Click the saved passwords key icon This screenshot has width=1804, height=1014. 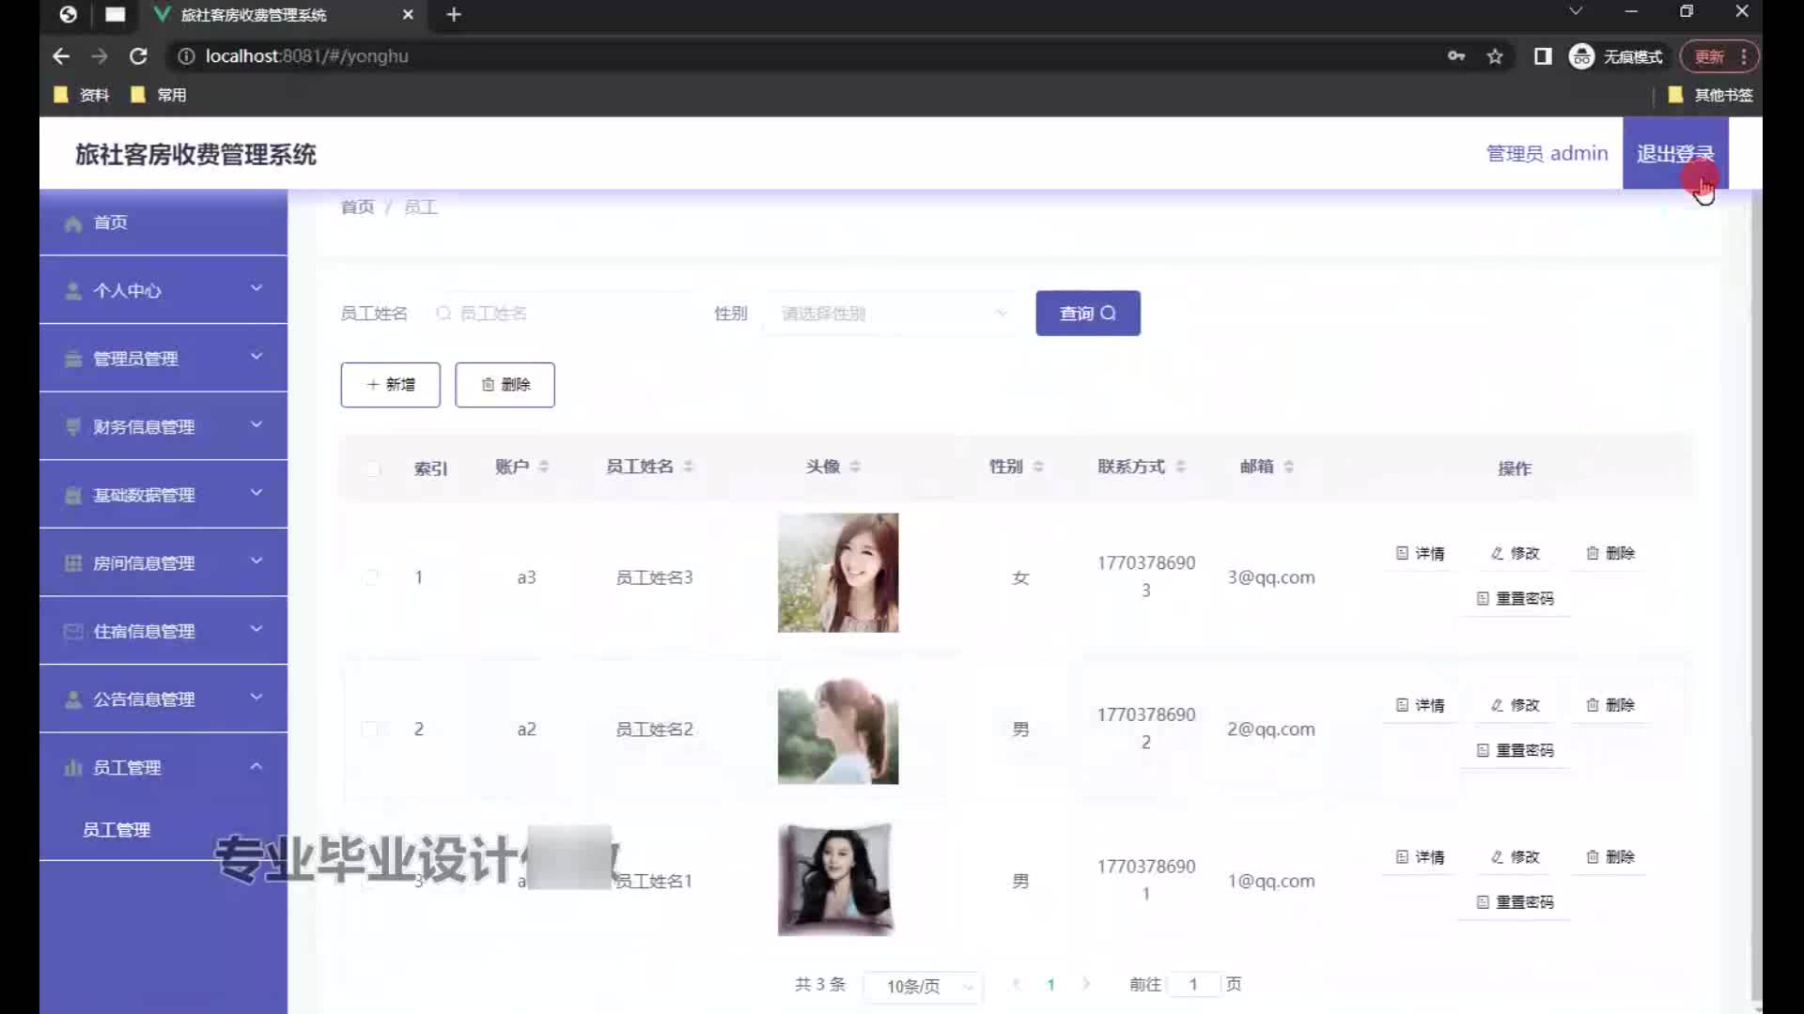pyautogui.click(x=1456, y=56)
